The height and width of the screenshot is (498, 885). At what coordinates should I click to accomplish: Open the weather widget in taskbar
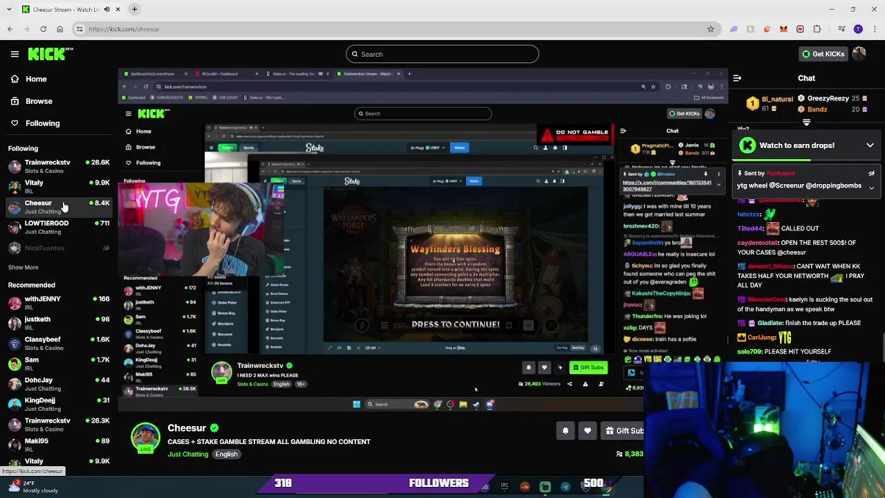[x=32, y=486]
